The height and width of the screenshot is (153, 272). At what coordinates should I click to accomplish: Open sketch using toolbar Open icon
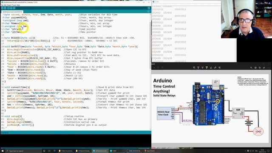(x=11, y=8)
